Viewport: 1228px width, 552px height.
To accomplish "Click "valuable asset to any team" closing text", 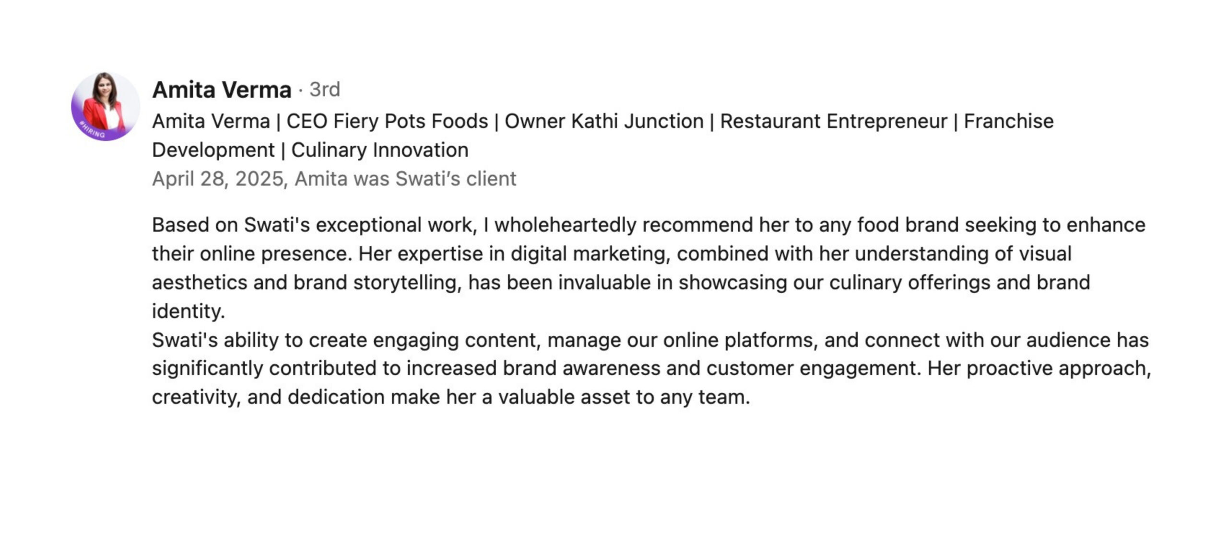I will 624,397.
